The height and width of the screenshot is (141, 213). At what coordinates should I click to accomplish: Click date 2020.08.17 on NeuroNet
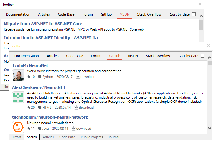tap(64, 77)
